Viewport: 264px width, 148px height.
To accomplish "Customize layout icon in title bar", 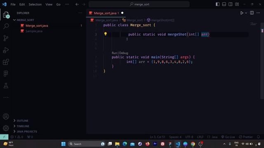I will (237, 4).
